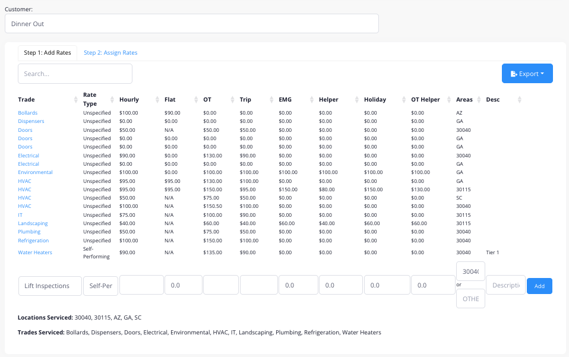
Task: Open the Bollards trade link
Action: [x=27, y=113]
